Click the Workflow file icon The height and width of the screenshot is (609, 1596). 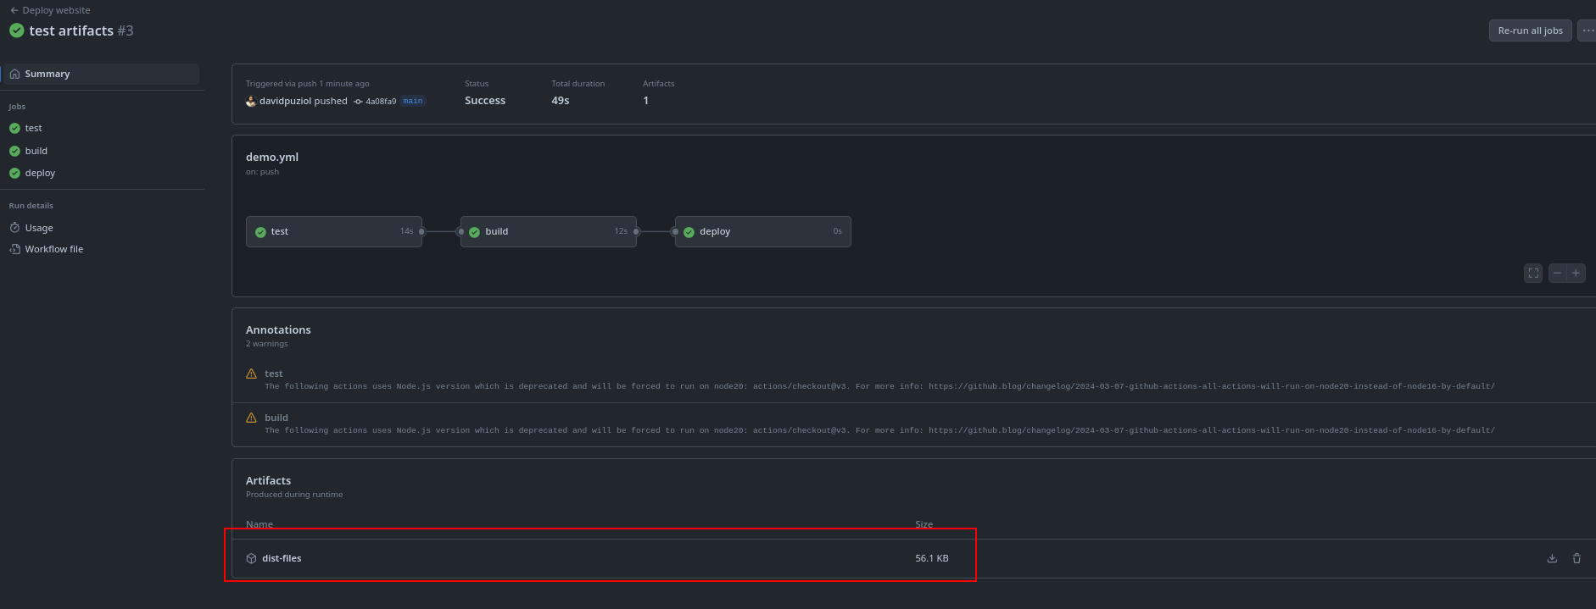point(14,249)
